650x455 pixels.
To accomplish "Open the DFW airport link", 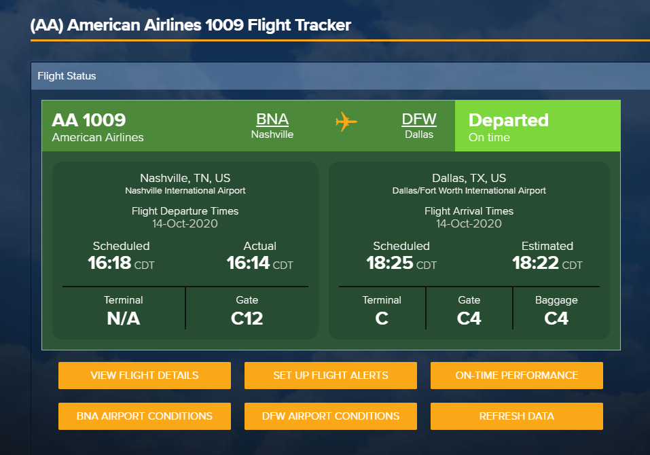I will pyautogui.click(x=419, y=120).
